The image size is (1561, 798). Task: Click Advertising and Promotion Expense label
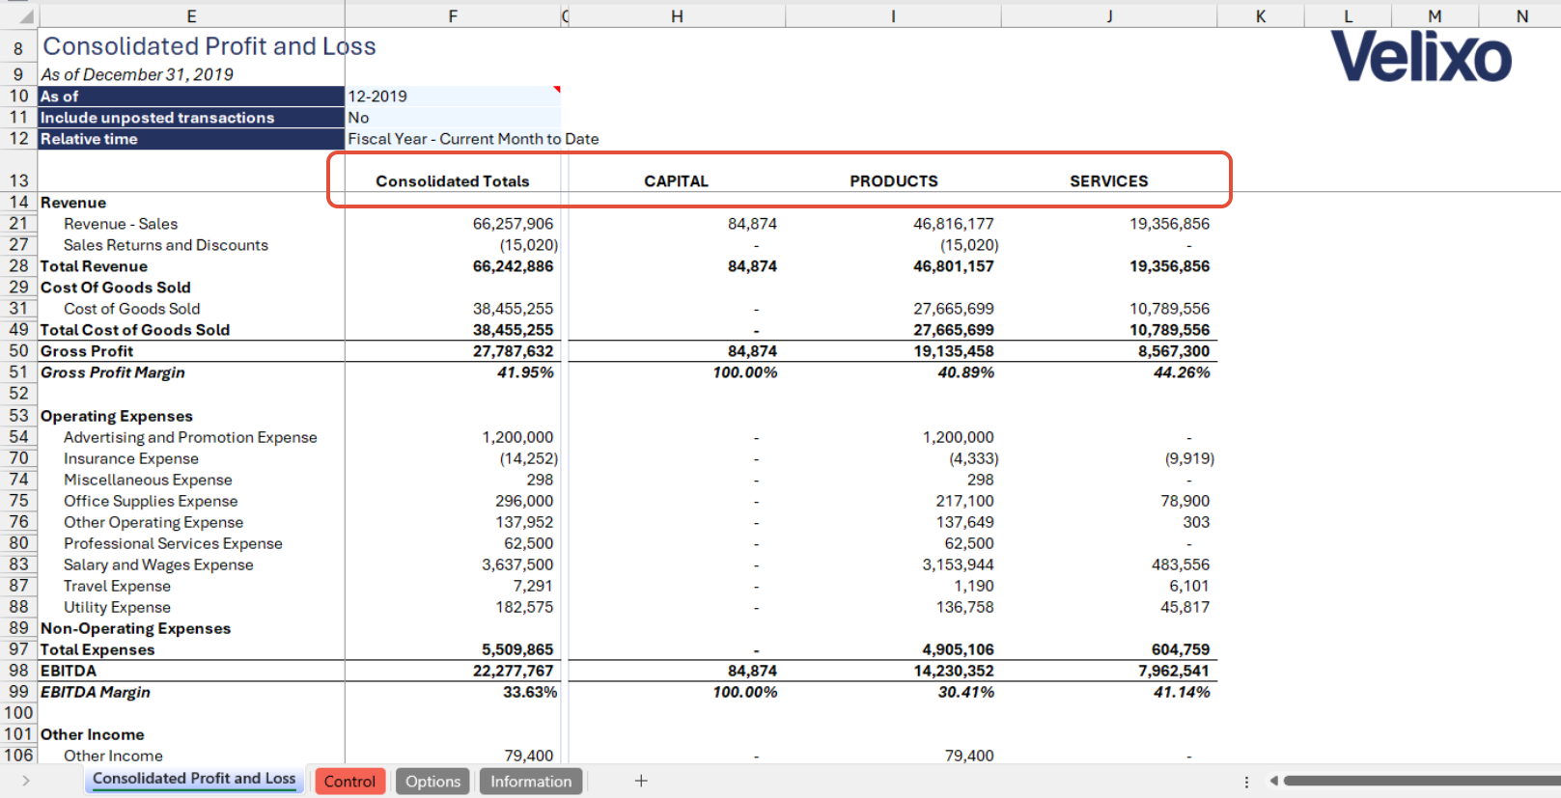pyautogui.click(x=190, y=437)
